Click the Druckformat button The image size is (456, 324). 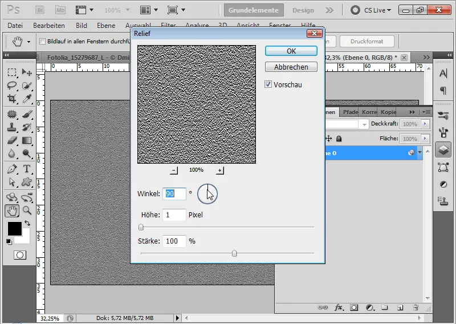(x=367, y=41)
